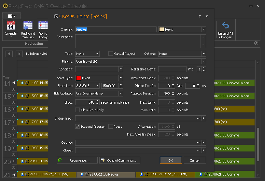Image resolution: width=265 pixels, height=181 pixels.
Task: Click the red Fixed start type swatch
Action: click(78, 78)
